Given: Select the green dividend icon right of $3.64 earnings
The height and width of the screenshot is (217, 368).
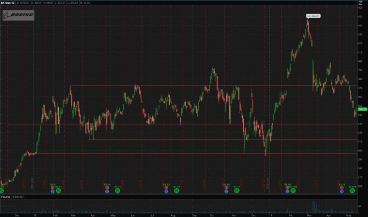Looking at the screenshot, I should click(118, 191).
